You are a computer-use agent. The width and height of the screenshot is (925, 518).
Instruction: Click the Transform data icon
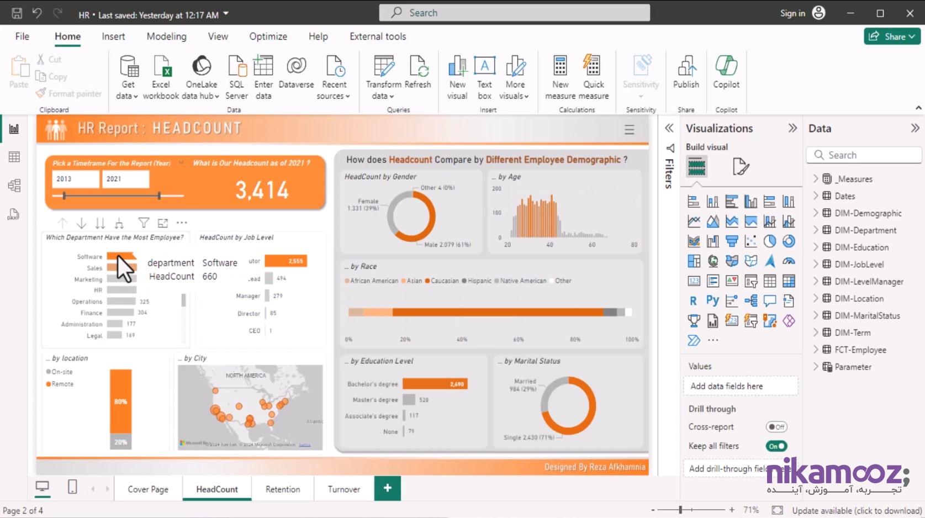click(x=383, y=67)
